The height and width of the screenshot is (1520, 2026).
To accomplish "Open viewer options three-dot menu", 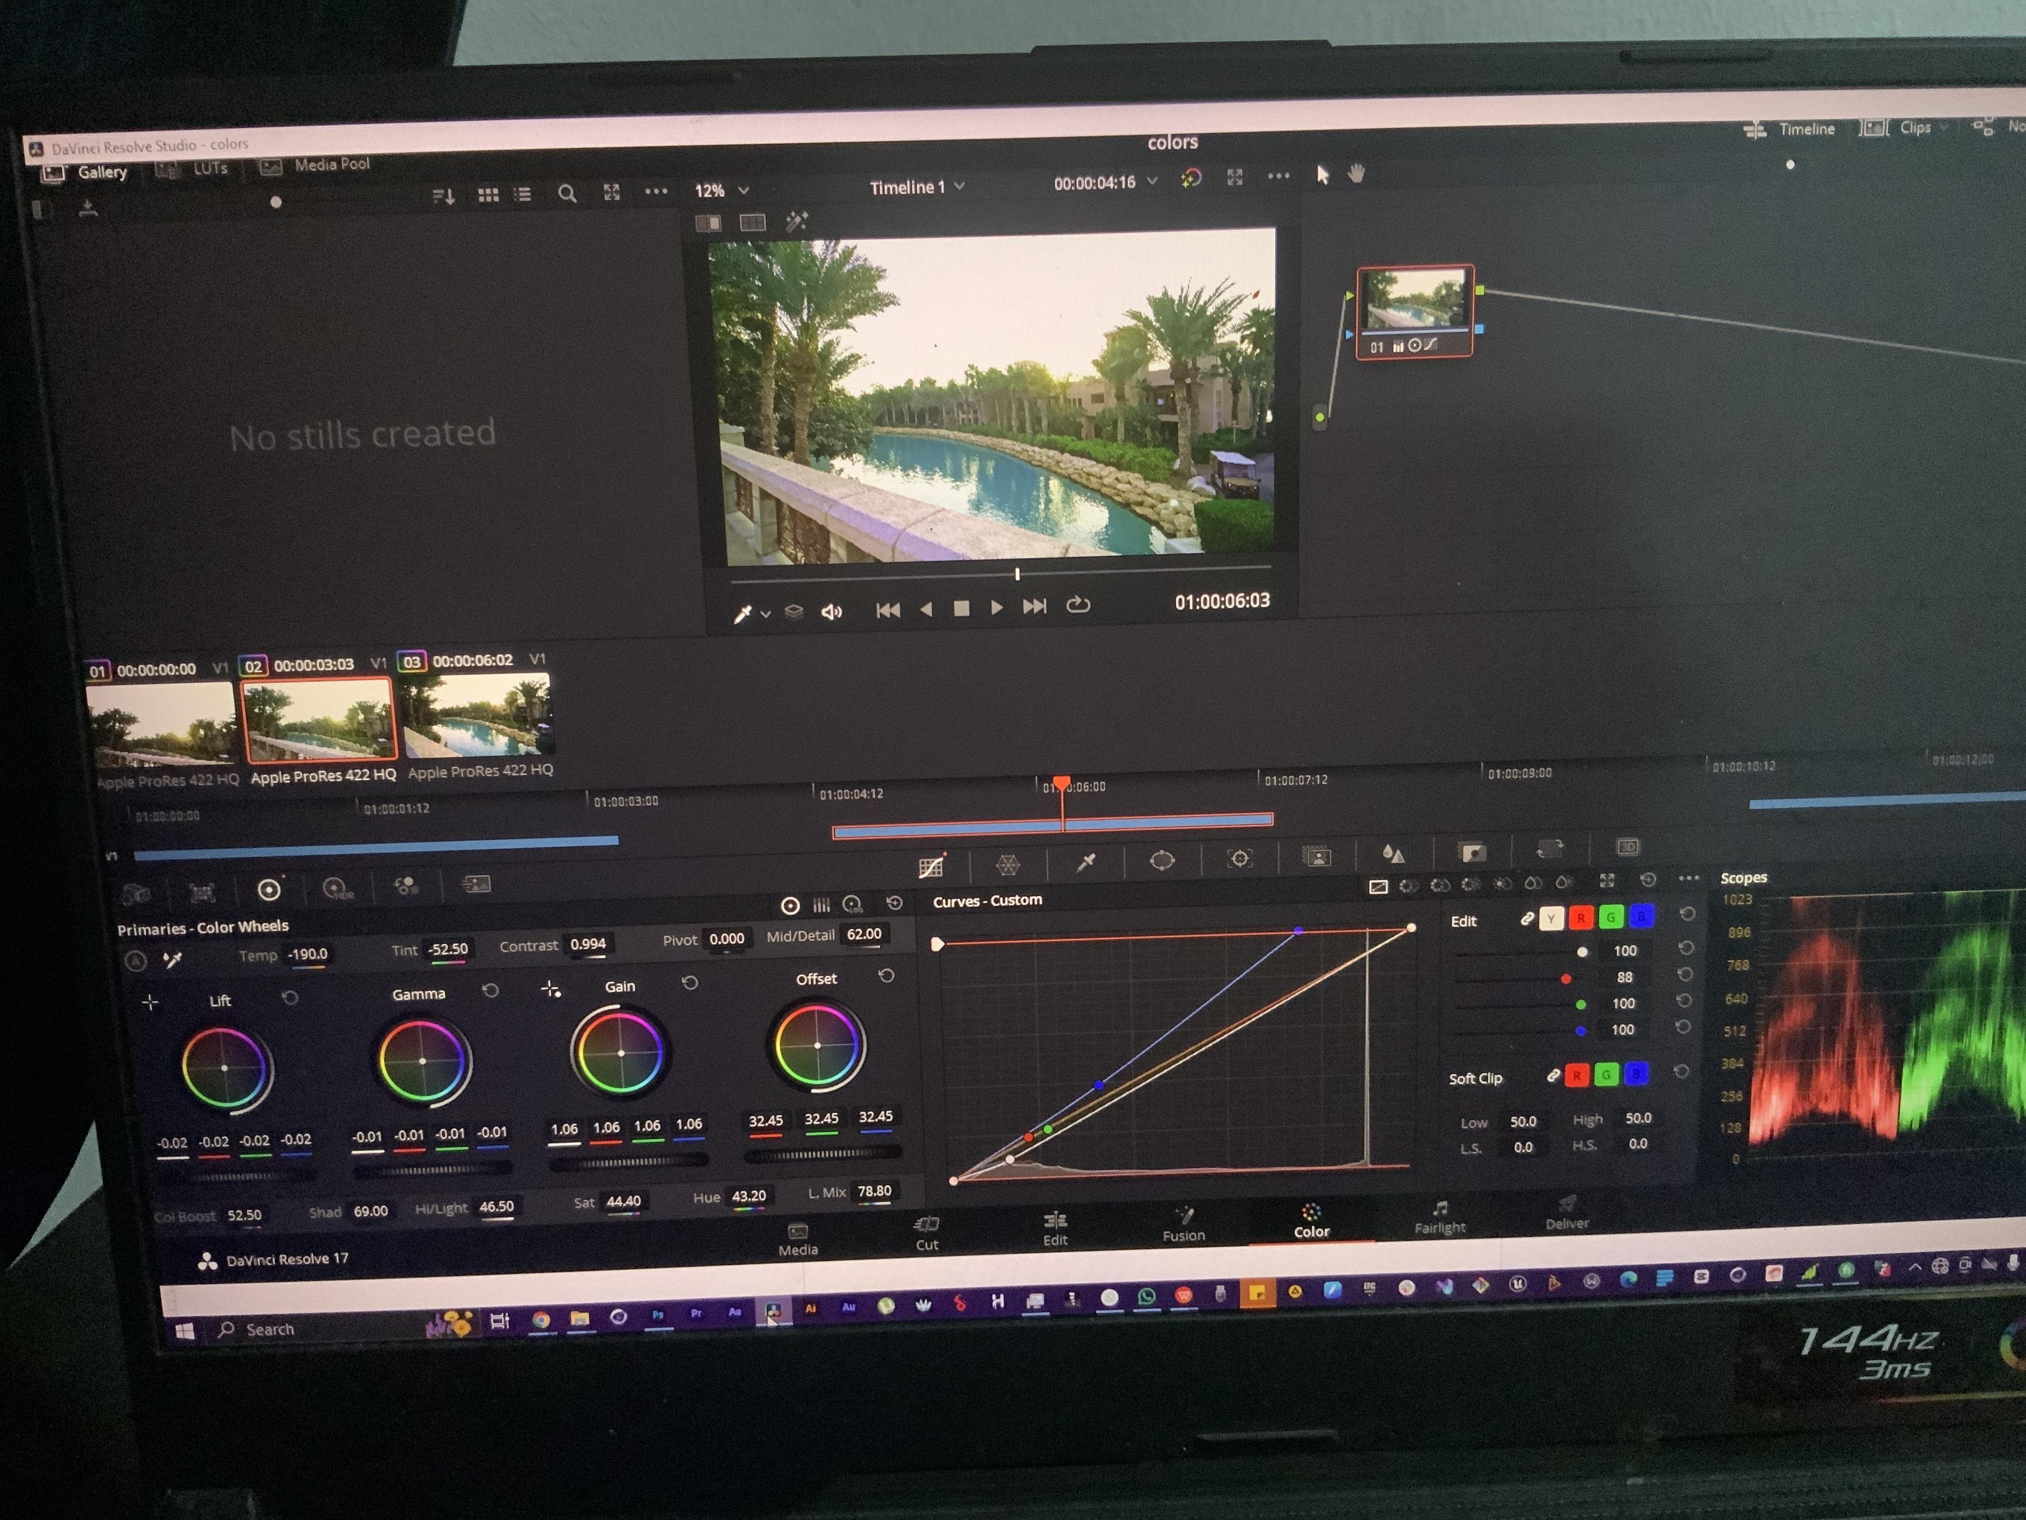I will 1279,176.
